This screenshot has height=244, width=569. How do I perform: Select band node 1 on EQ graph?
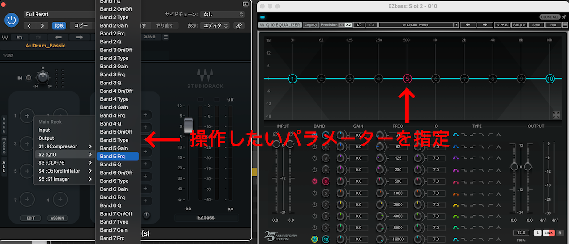(293, 79)
